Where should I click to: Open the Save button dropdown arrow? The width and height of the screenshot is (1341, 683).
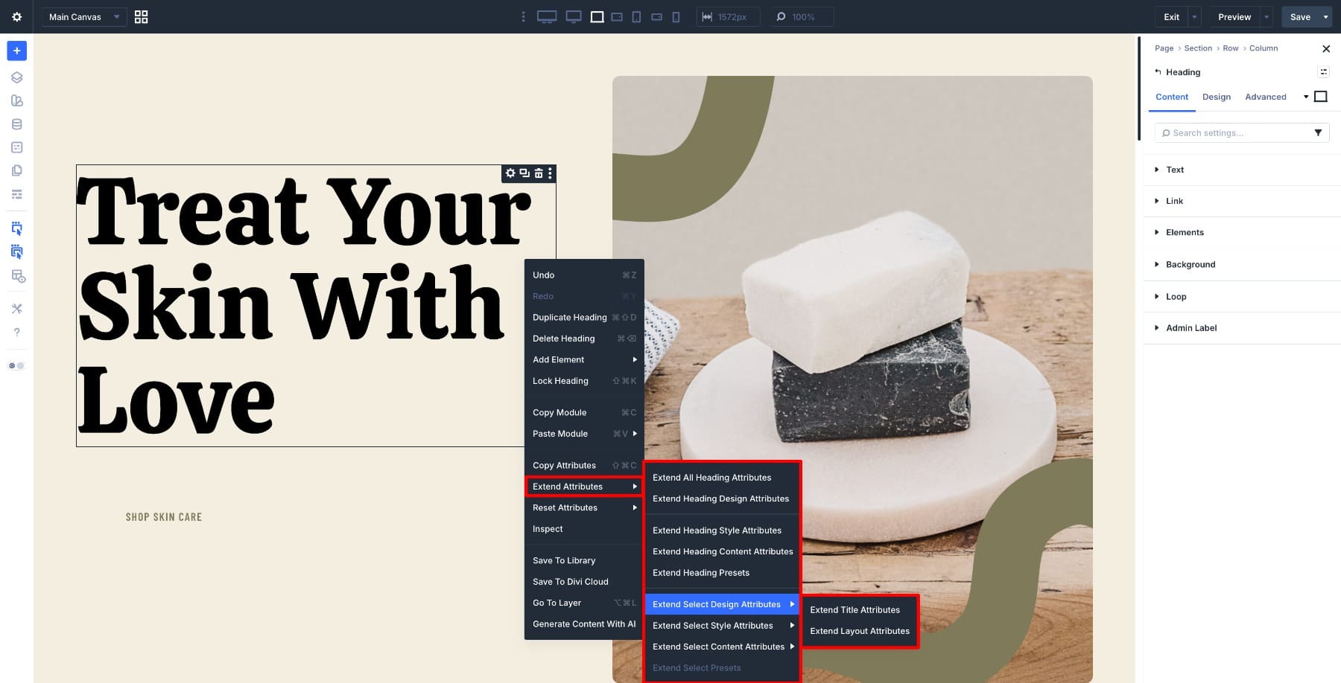coord(1325,16)
